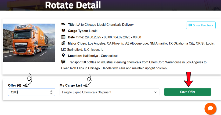The width and height of the screenshot is (221, 115).
Task: Click the Rotate Detail page heading
Action: click(73, 5)
